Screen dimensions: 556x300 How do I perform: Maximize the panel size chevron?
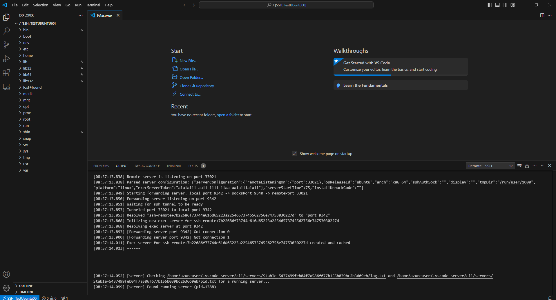[542, 166]
